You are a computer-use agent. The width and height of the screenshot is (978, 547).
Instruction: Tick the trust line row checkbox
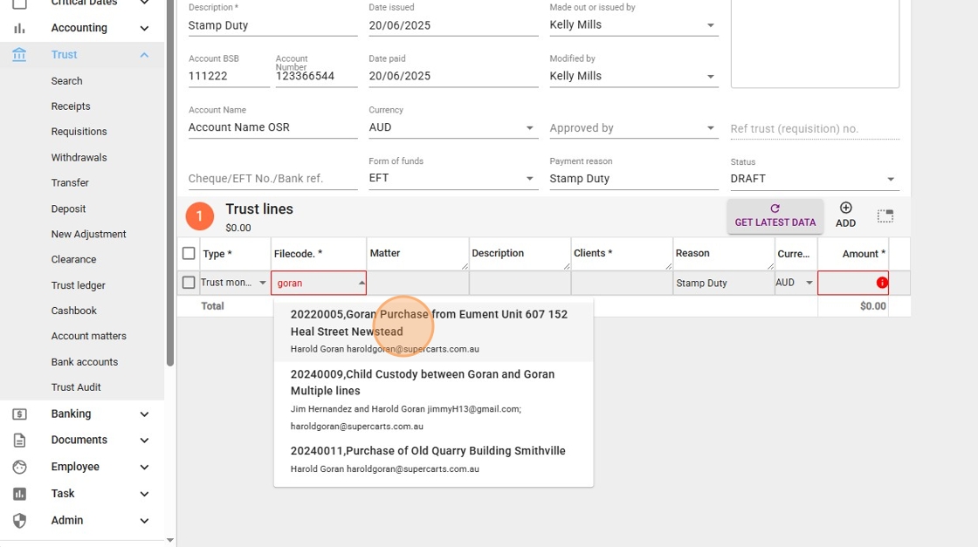pyautogui.click(x=189, y=283)
